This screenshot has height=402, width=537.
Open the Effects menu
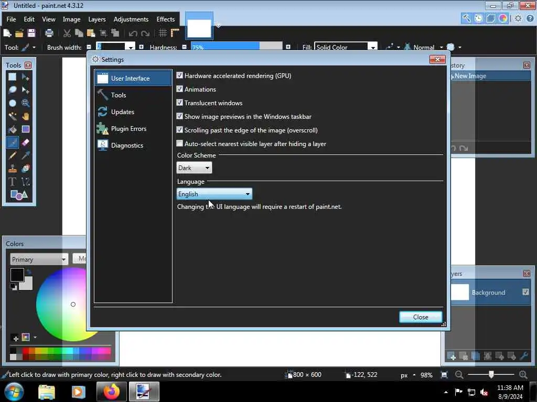166,19
